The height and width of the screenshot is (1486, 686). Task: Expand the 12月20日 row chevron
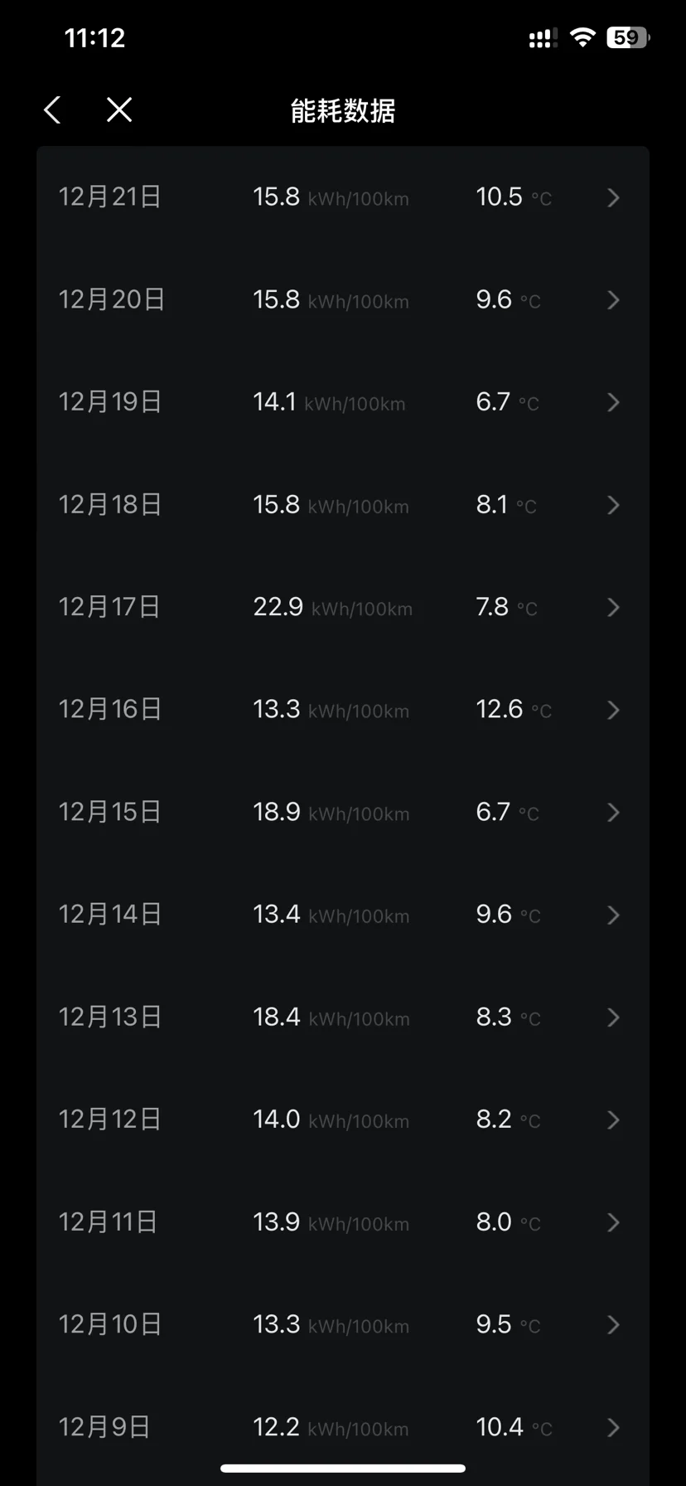(x=613, y=300)
